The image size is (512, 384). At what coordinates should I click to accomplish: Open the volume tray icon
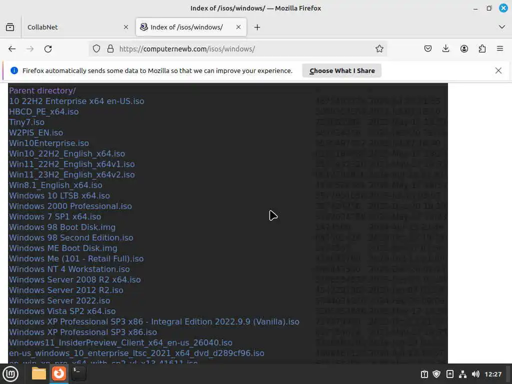click(475, 374)
